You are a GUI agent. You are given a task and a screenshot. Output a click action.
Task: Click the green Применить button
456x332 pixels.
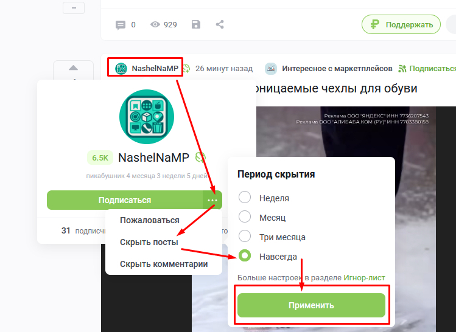[311, 305]
